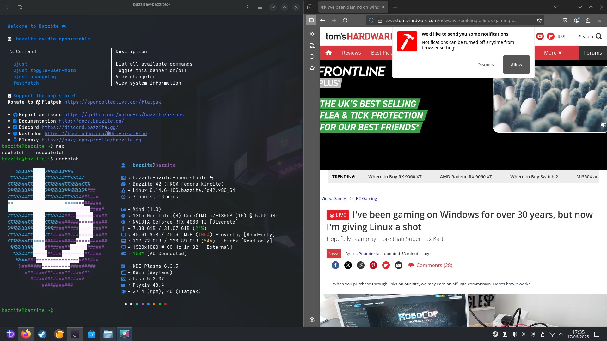Open the Dolphin file manager
The image size is (607, 341).
tap(108, 334)
